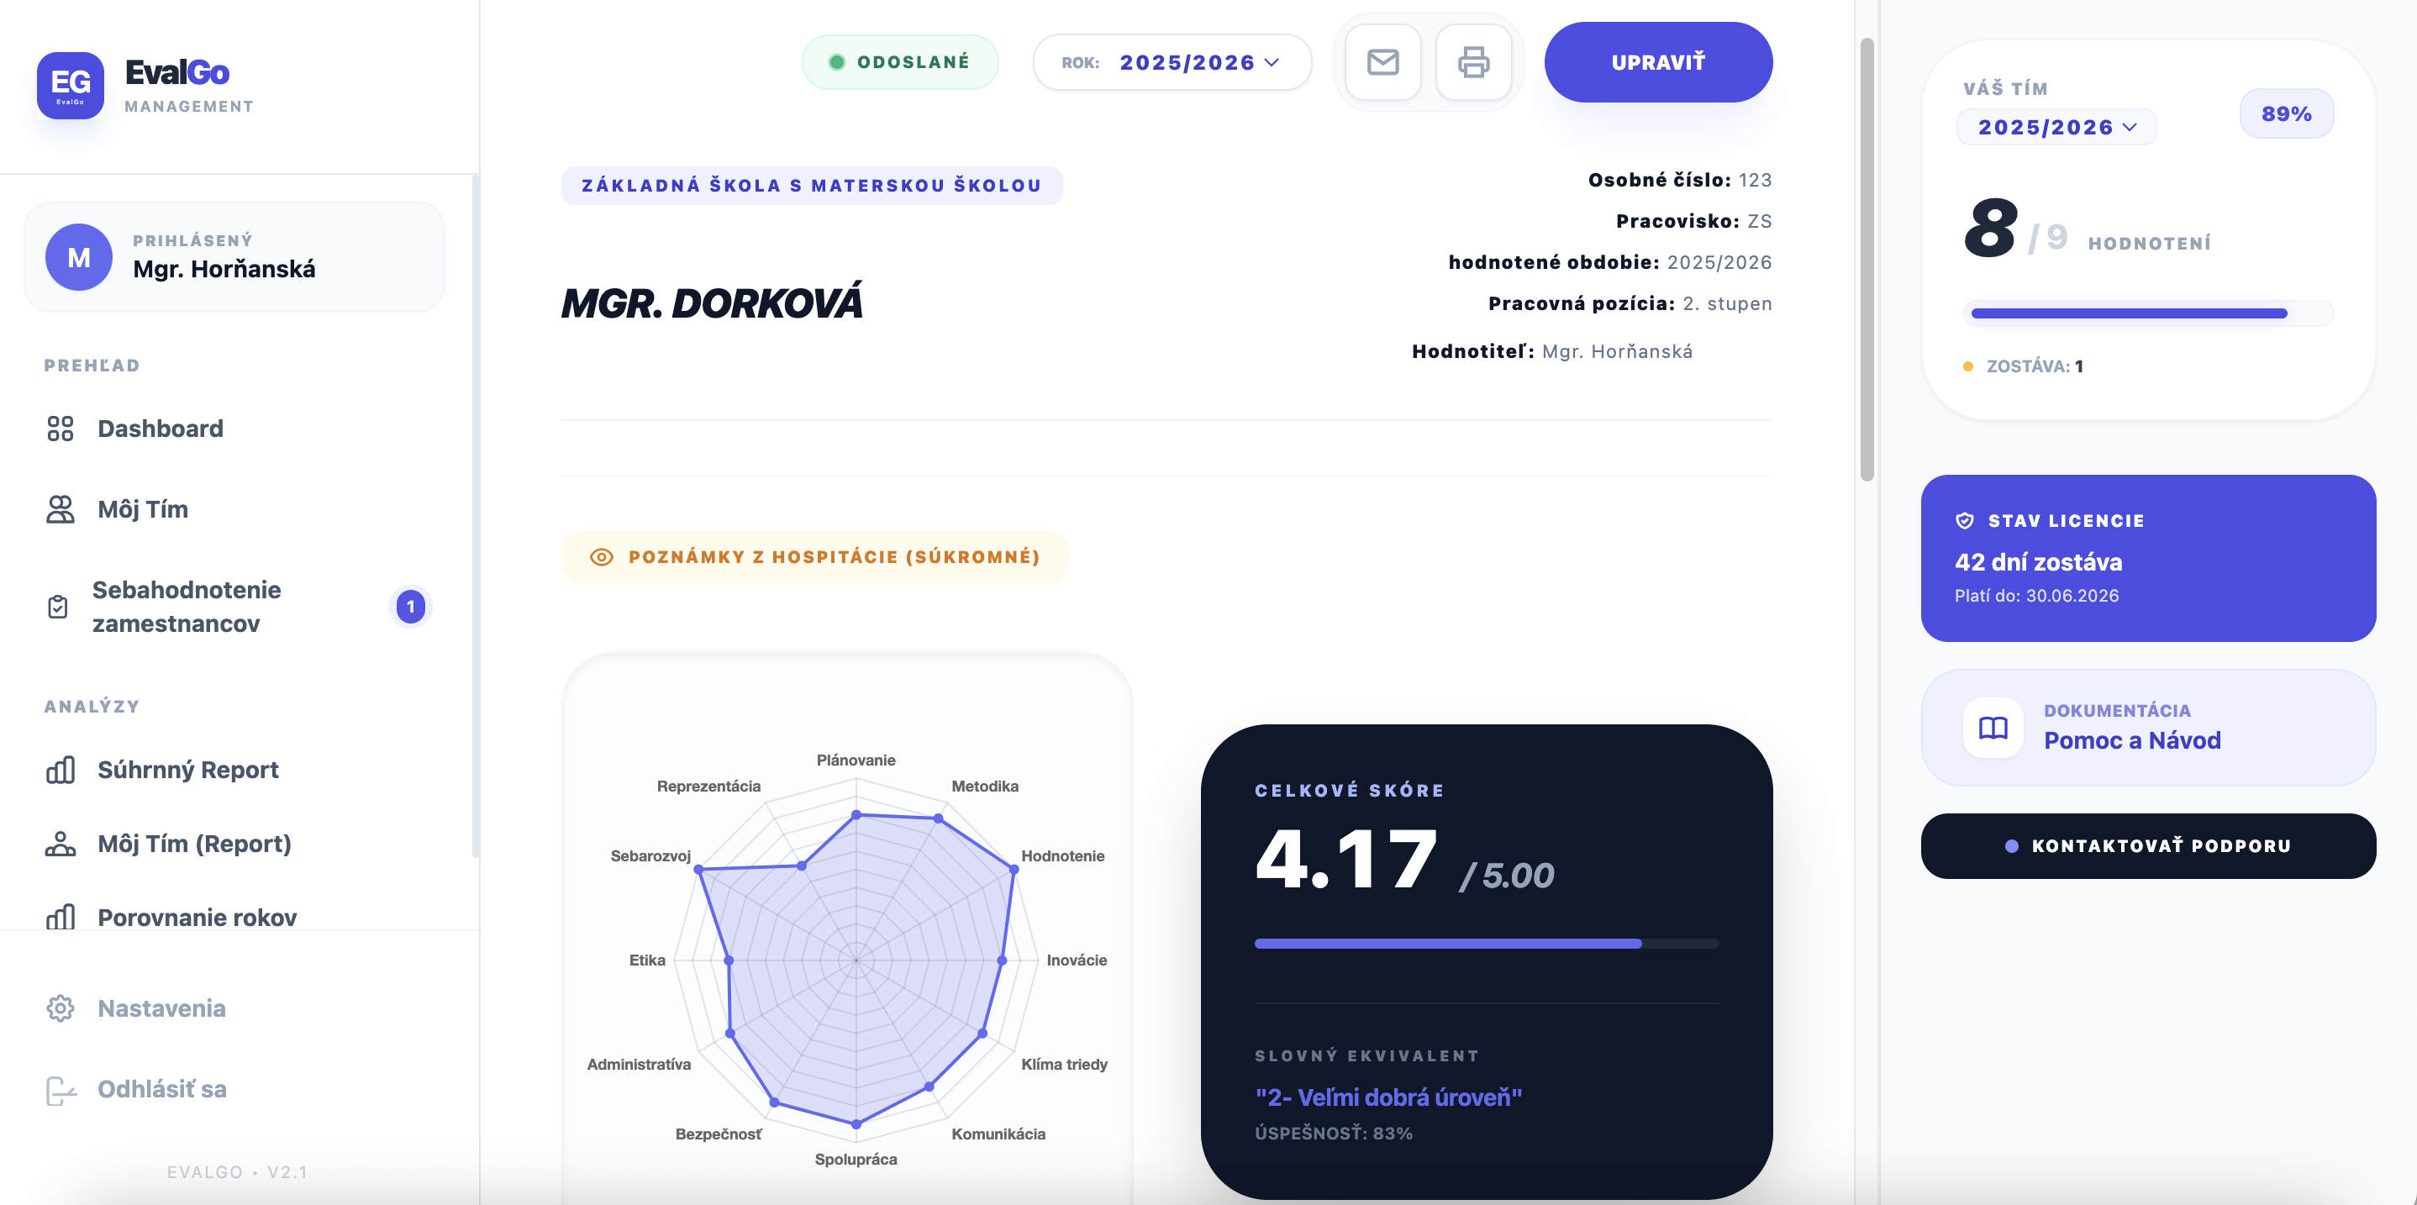Image resolution: width=2417 pixels, height=1205 pixels.
Task: Open Váš tím 2025/2026 year dropdown
Action: (x=2056, y=128)
